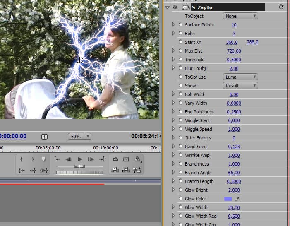This screenshot has width=290, height=226.
Task: Open the 50% zoom level dropdown
Action: [x=80, y=137]
